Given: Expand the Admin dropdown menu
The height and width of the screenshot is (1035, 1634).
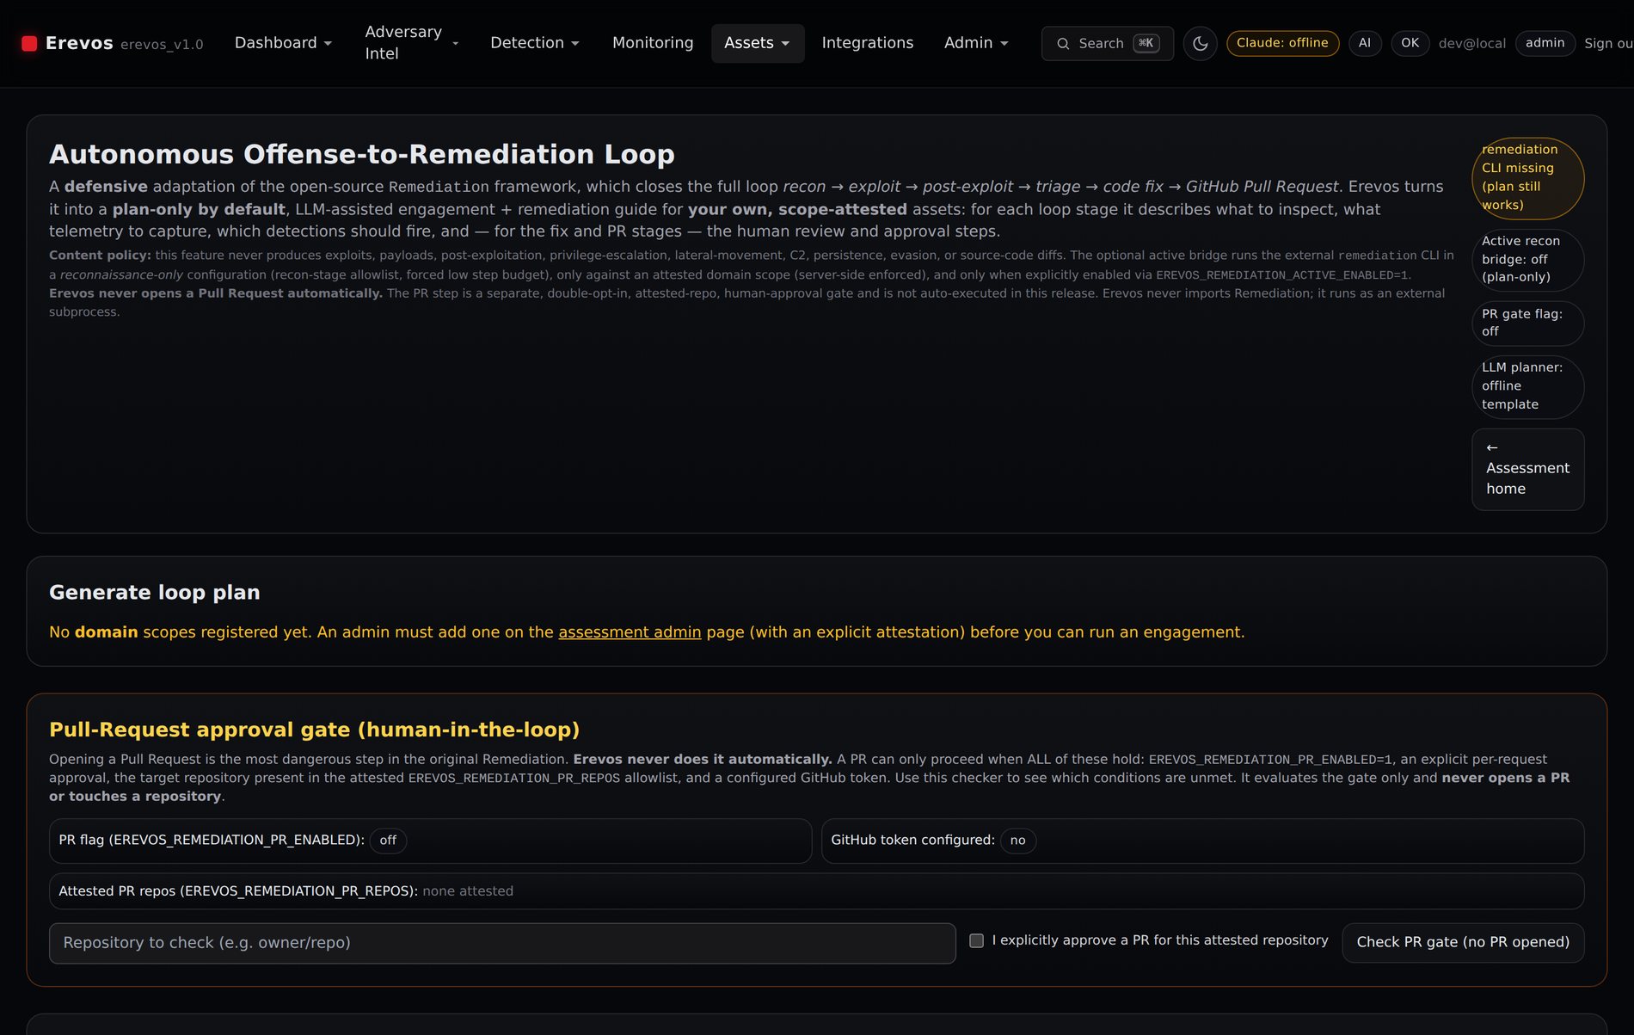Looking at the screenshot, I should (976, 43).
